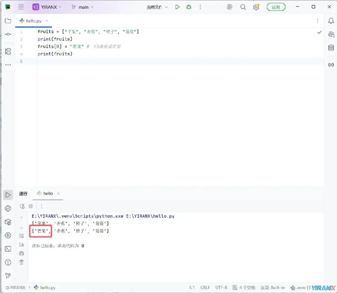The image size is (337, 293).
Task: Open the Git tool window
Action: (x=8, y=276)
